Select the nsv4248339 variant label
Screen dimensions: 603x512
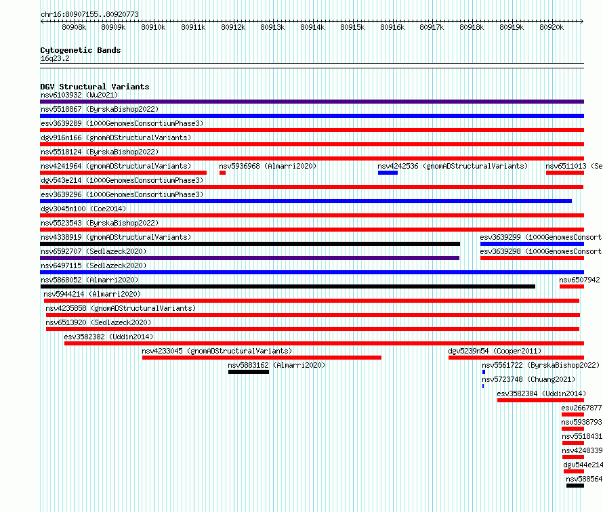(x=582, y=450)
